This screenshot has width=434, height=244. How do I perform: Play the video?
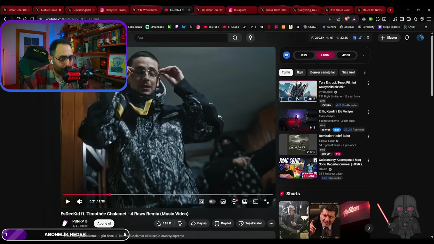coord(68,201)
